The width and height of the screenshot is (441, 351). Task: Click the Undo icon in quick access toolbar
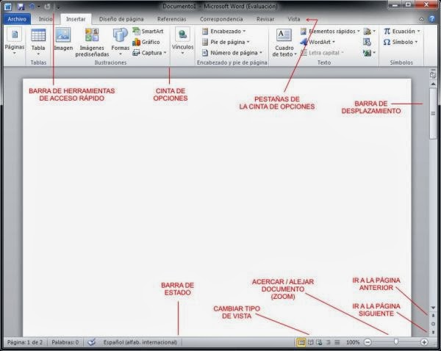32,6
